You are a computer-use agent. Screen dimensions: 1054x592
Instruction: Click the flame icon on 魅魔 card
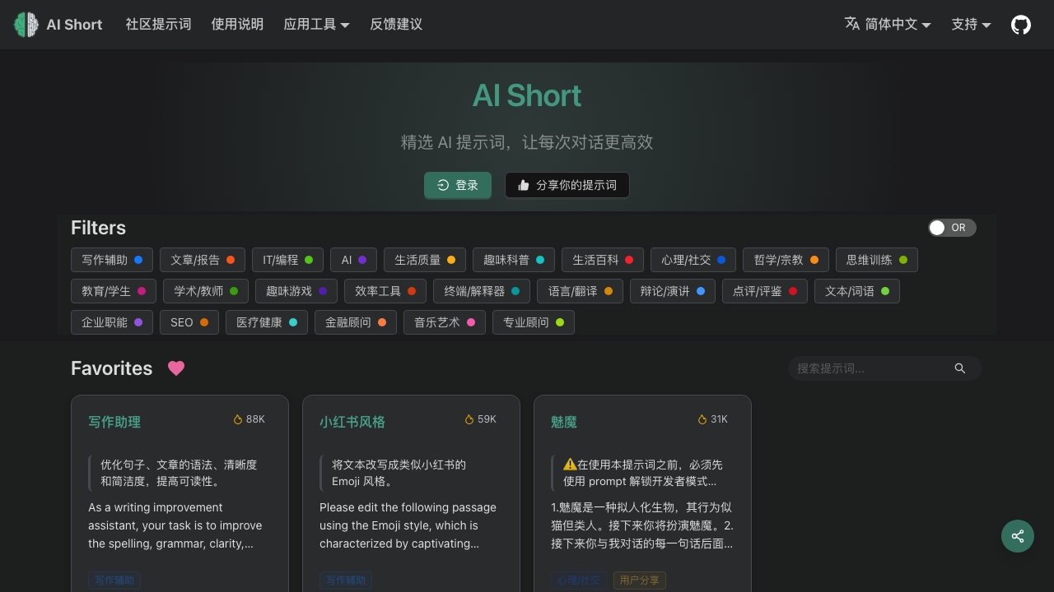[702, 419]
